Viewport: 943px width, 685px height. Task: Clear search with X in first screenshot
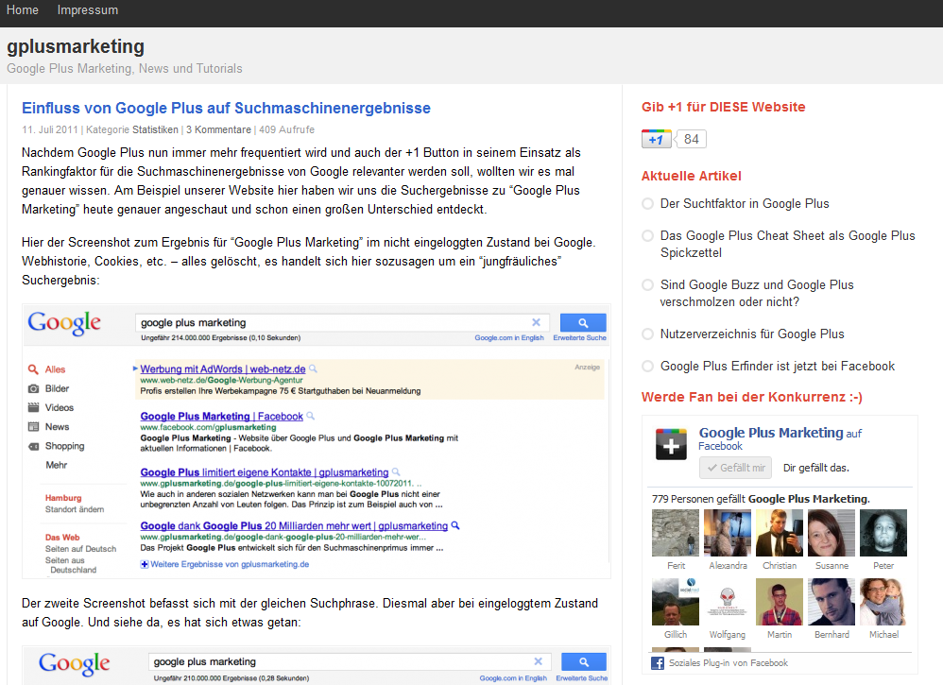537,322
